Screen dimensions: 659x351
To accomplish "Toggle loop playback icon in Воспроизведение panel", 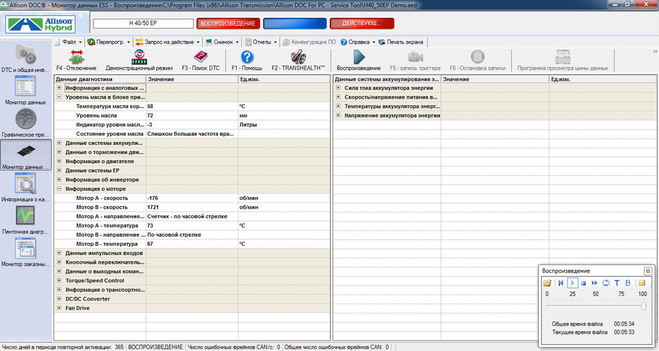I will [606, 283].
